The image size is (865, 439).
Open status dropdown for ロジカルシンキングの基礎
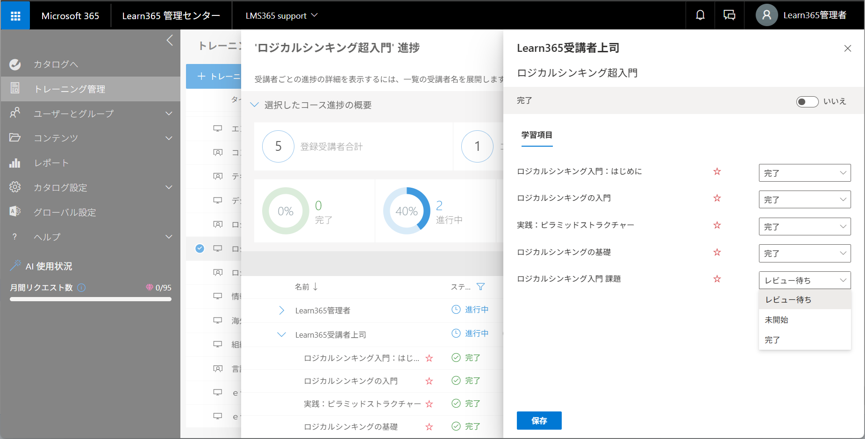(x=805, y=253)
